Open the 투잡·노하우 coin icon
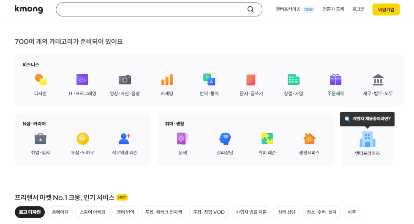This screenshot has width=414, height=224. point(83,139)
